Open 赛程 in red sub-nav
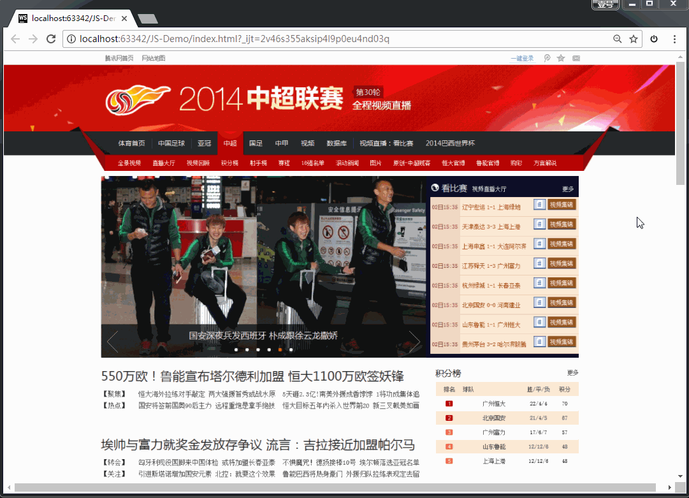Viewport: 689px width, 498px height. [284, 163]
